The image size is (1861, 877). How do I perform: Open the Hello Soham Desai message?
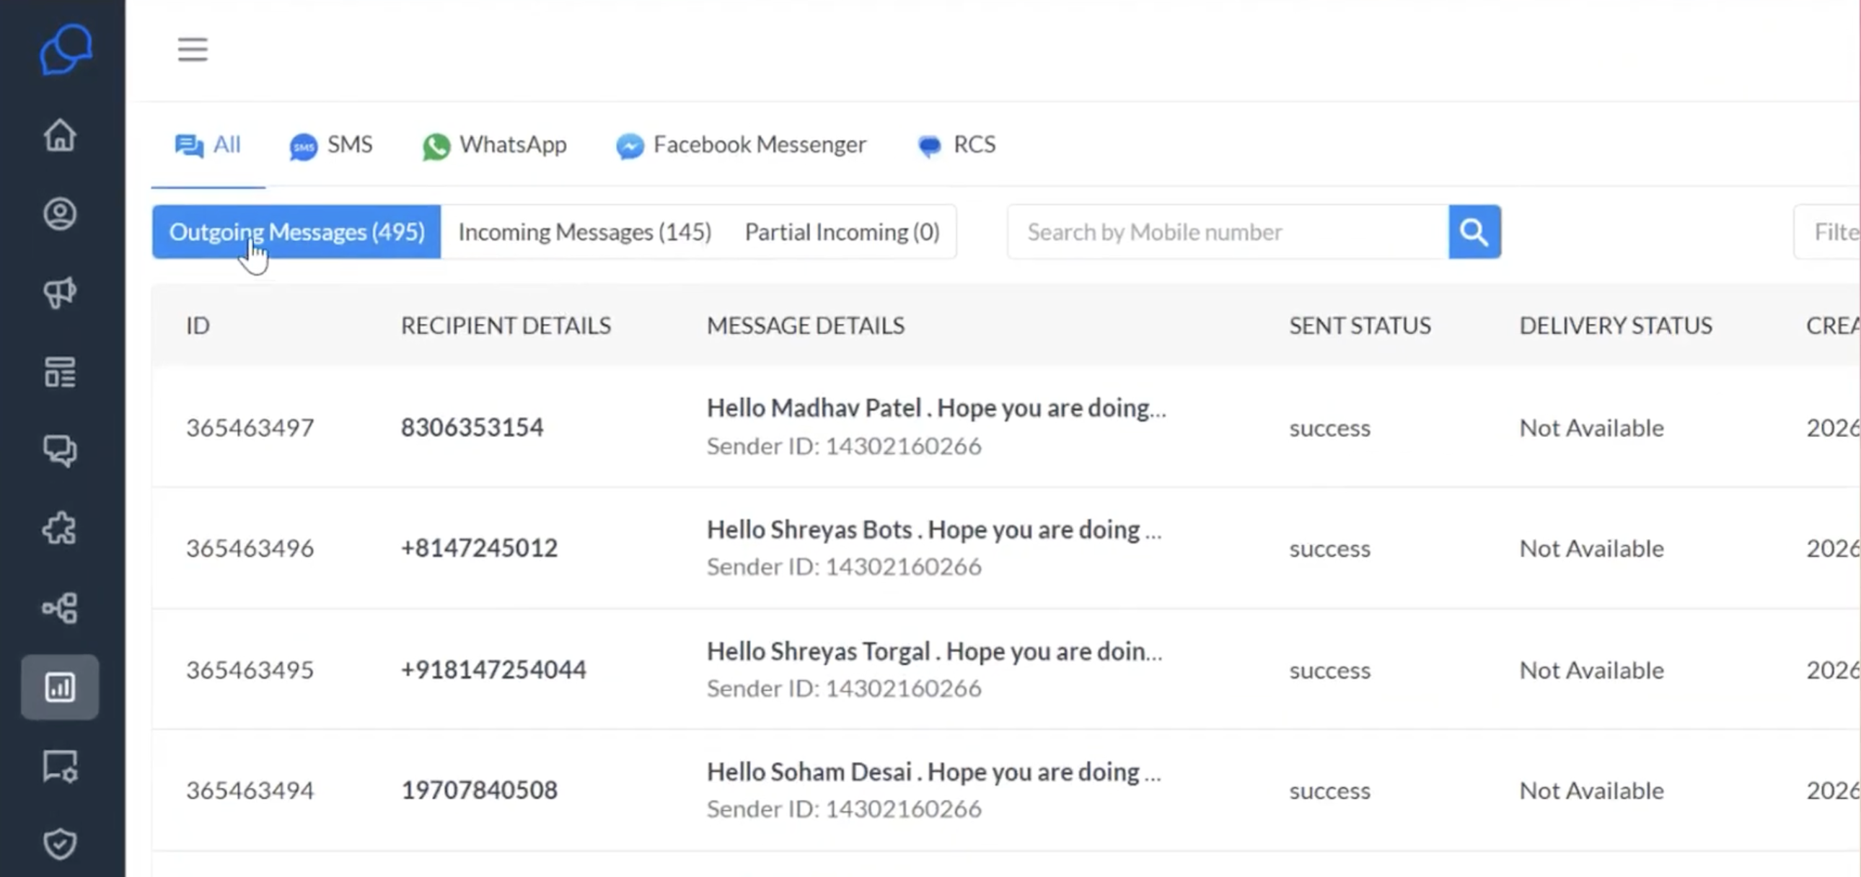click(934, 772)
